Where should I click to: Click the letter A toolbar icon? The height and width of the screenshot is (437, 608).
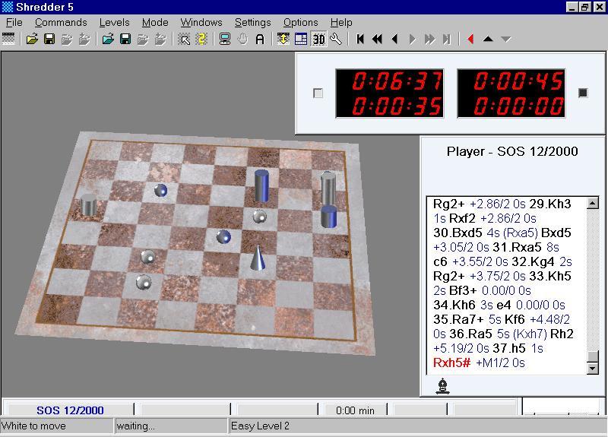[x=260, y=39]
